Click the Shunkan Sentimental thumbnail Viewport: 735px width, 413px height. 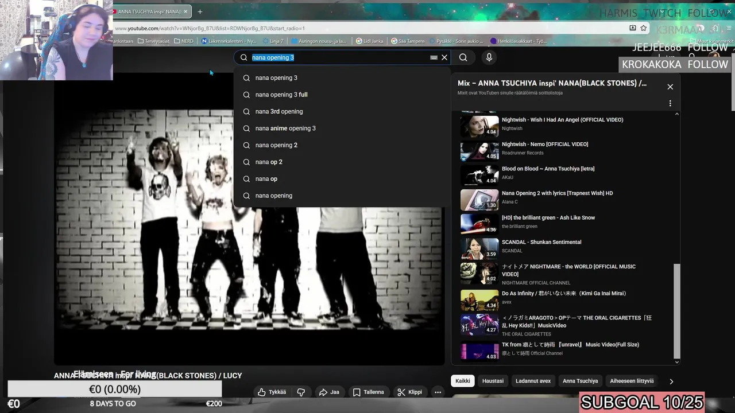[479, 249]
